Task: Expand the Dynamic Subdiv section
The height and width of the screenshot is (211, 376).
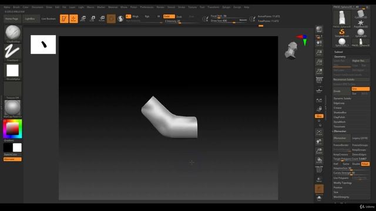Action: (x=342, y=98)
